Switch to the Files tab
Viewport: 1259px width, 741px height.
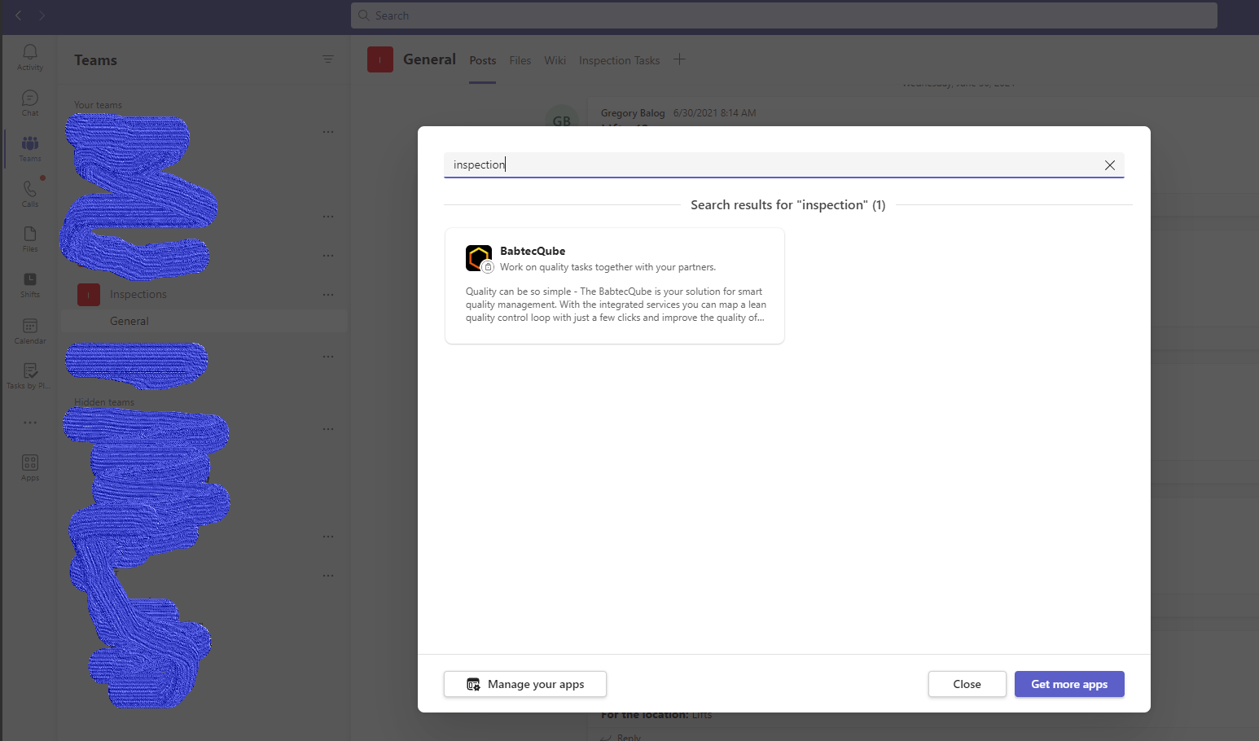click(520, 60)
